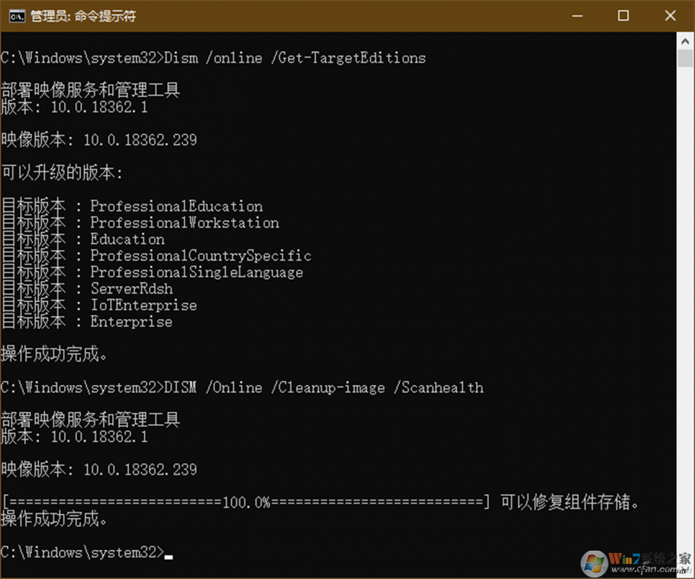Click the maximize window icon
Image resolution: width=695 pixels, height=579 pixels.
click(623, 16)
